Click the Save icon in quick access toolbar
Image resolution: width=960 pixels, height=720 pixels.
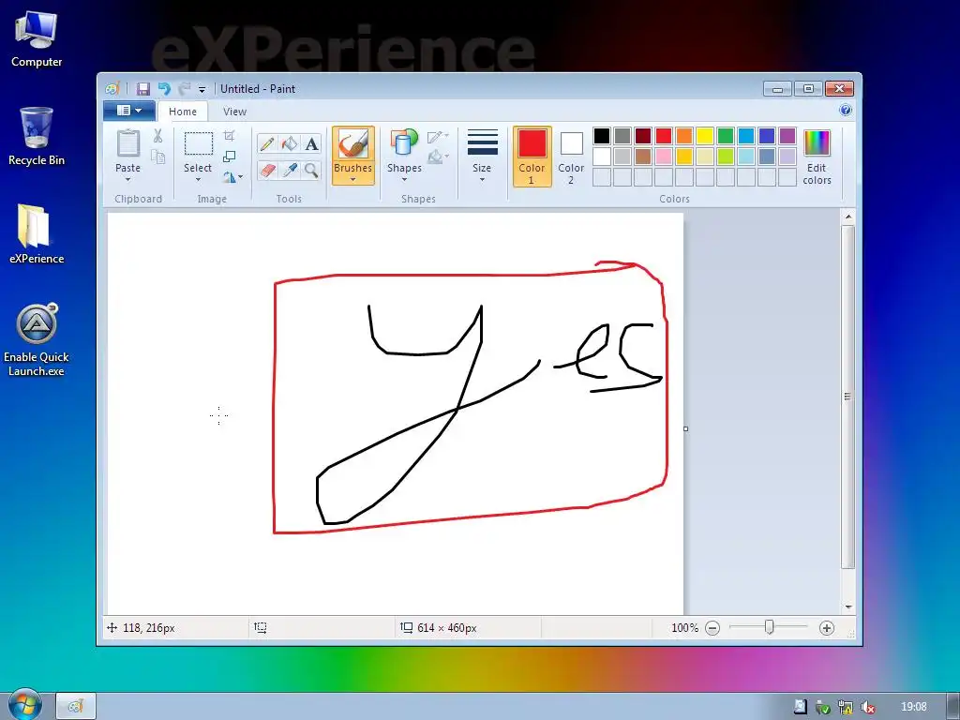point(142,89)
